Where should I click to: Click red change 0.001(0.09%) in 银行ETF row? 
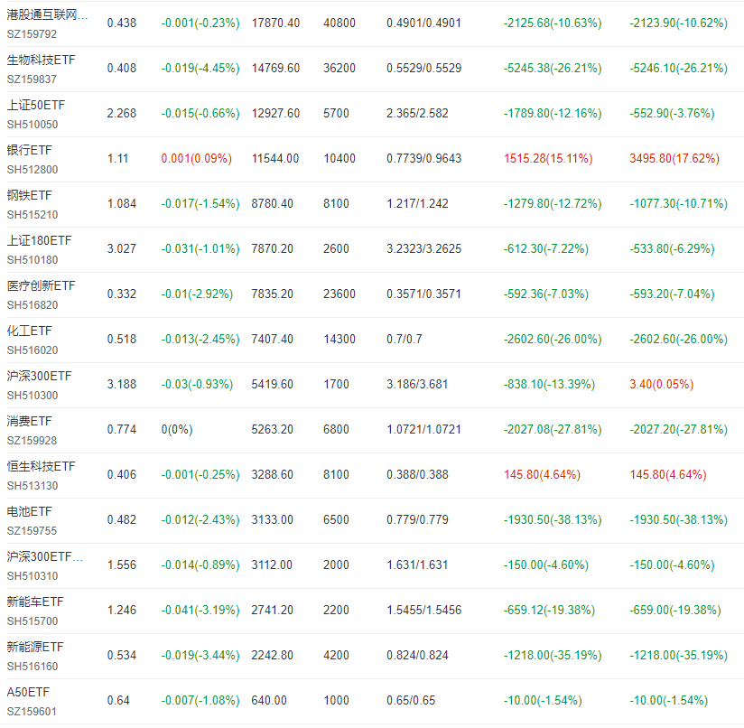pyautogui.click(x=197, y=158)
